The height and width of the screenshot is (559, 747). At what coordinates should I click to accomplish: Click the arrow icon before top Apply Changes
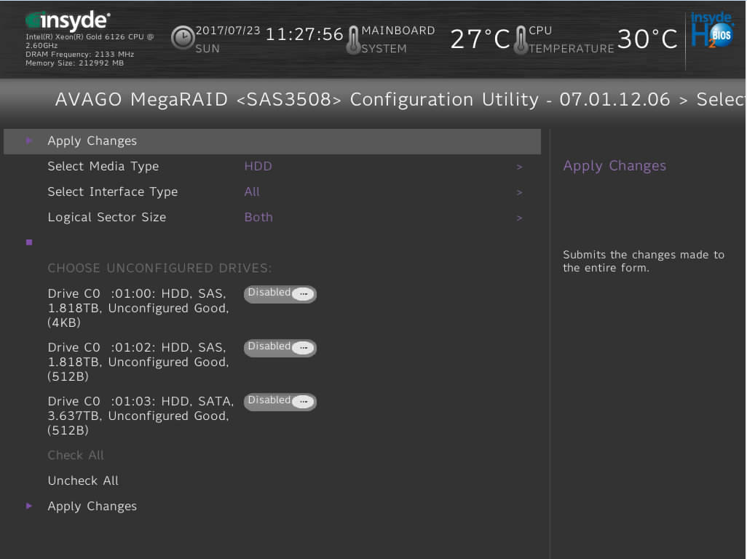[30, 140]
